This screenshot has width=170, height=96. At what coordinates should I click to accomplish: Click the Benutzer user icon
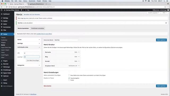2,64
